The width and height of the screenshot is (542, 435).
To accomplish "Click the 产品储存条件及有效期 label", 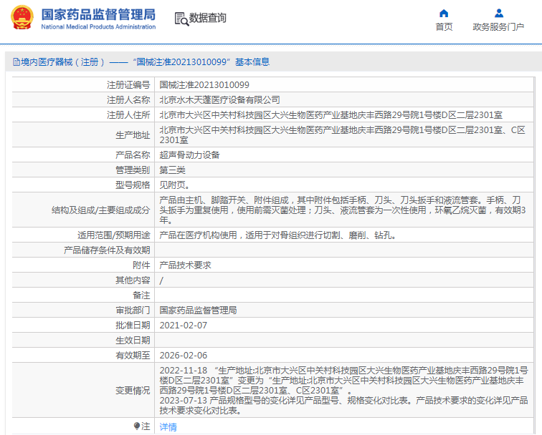I will click(107, 250).
